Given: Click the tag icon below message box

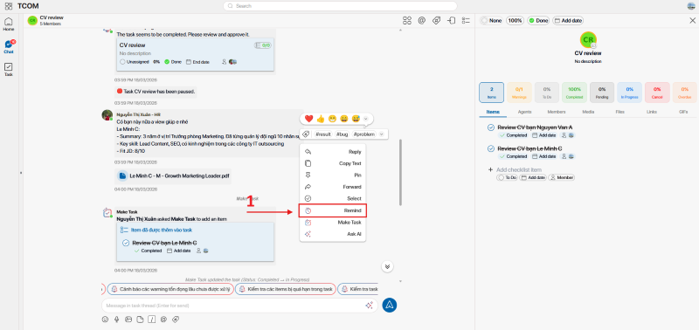Looking at the screenshot, I should pyautogui.click(x=176, y=319).
